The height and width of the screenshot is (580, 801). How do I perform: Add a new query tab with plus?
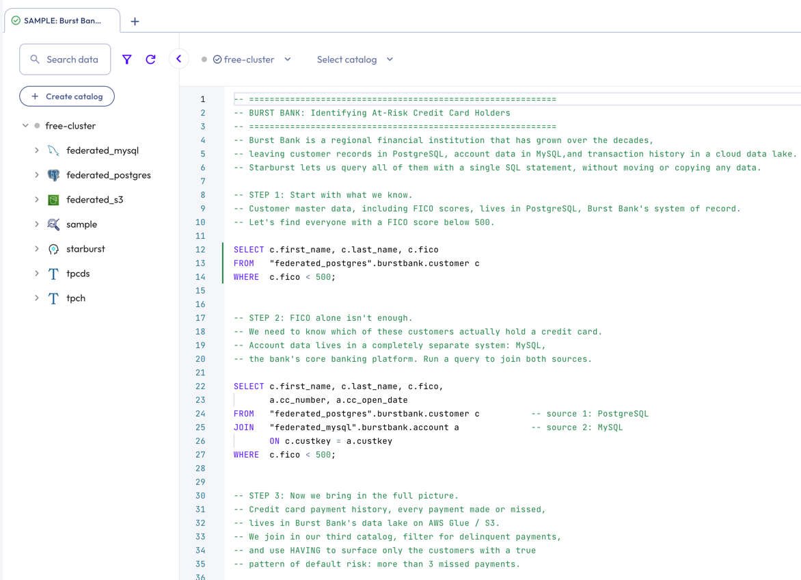(135, 21)
